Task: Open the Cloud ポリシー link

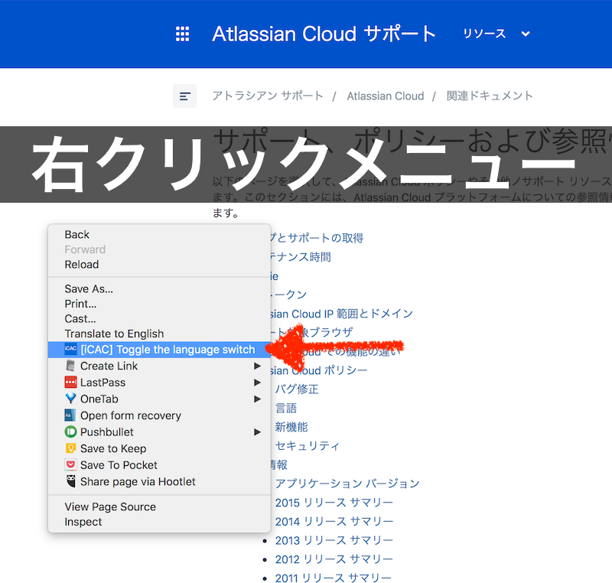Action: [x=319, y=370]
